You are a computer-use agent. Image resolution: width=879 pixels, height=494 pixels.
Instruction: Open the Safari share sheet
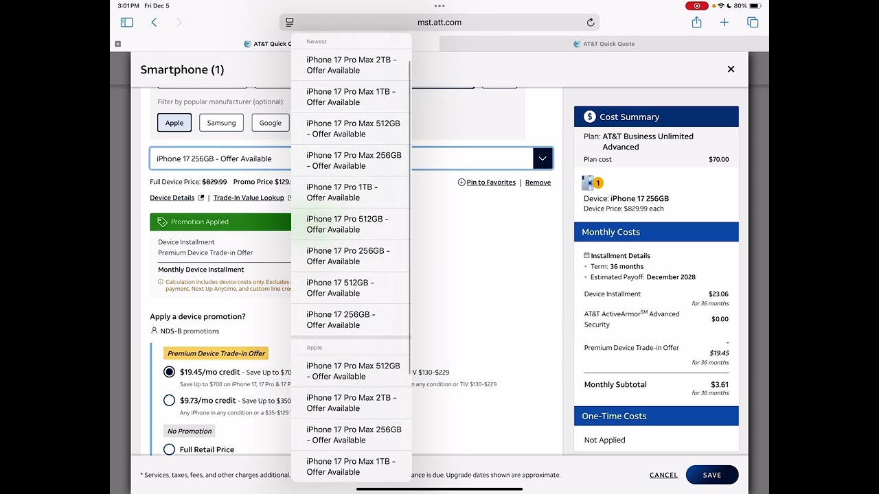[x=696, y=23]
